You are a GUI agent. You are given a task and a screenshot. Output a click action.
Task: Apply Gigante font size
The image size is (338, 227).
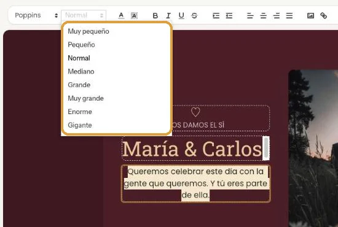(117, 125)
